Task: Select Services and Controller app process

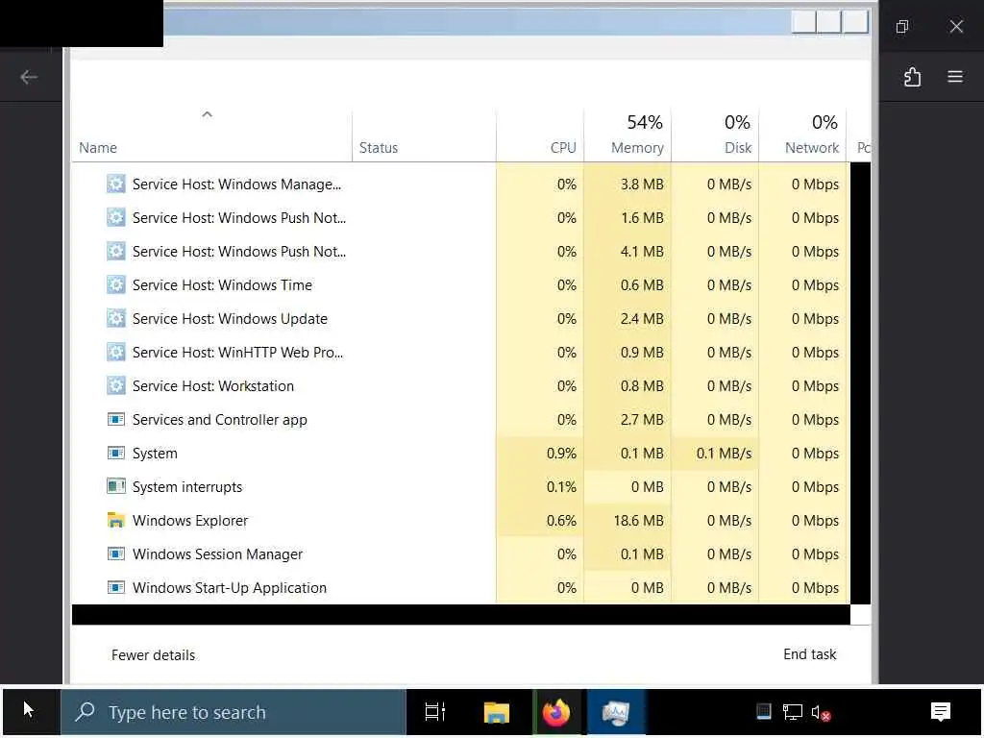Action: pyautogui.click(x=220, y=420)
